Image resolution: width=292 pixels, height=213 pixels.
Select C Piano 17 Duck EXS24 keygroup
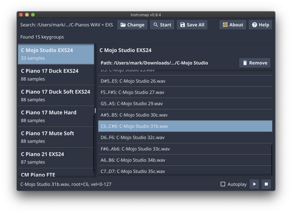click(x=56, y=75)
